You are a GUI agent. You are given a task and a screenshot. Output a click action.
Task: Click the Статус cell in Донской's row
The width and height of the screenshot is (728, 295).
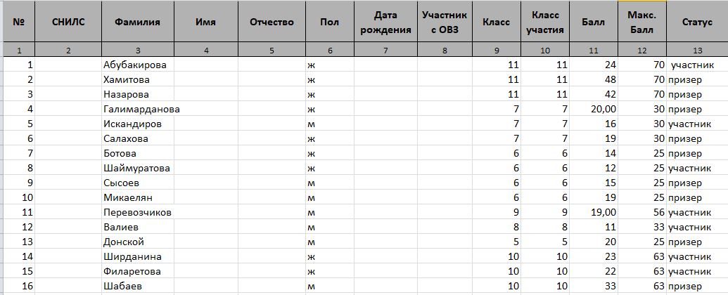tap(696, 242)
